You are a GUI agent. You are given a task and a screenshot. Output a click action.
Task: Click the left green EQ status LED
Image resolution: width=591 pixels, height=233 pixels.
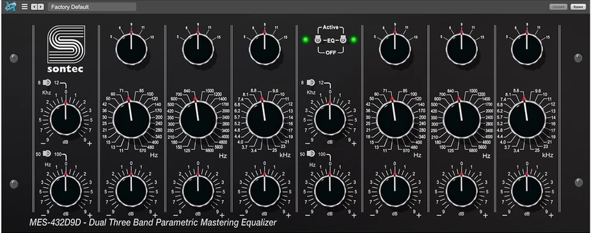(x=305, y=40)
